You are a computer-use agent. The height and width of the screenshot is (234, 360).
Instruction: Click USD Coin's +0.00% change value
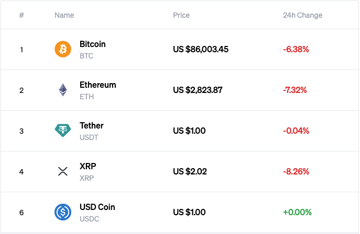(297, 212)
